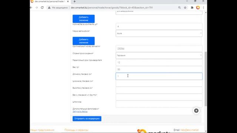Go back to the previous browser page
The image size is (237, 133).
31,7
